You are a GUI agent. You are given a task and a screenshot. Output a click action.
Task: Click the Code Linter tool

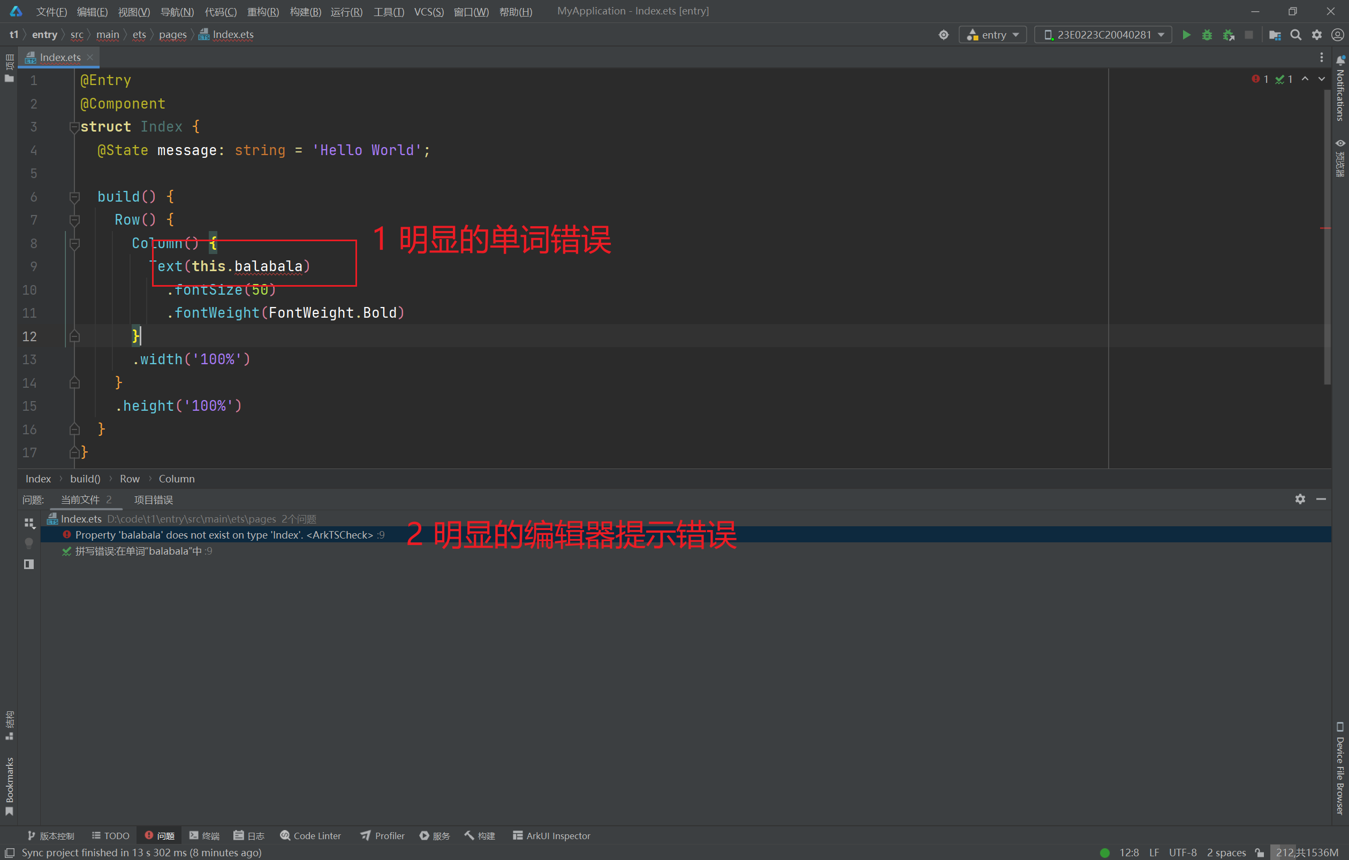[310, 834]
